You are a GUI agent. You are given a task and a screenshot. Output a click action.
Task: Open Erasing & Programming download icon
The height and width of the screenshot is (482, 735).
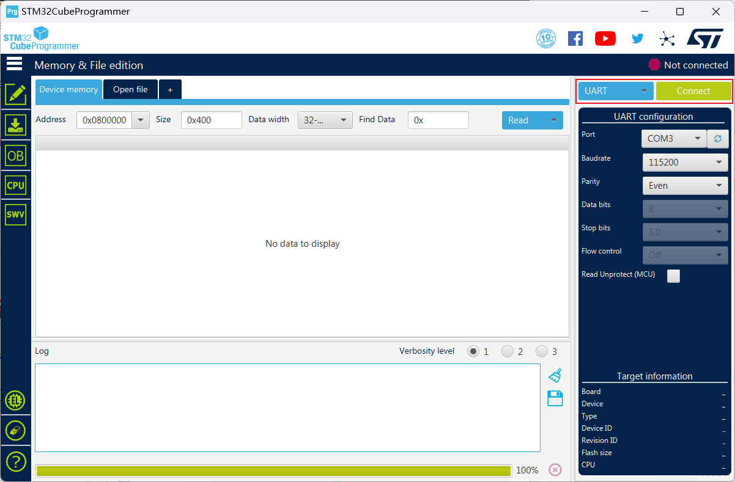coord(15,125)
